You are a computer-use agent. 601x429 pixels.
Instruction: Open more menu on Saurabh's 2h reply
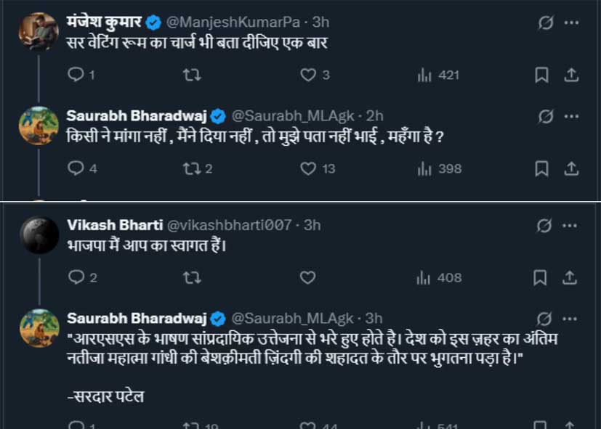click(x=572, y=116)
